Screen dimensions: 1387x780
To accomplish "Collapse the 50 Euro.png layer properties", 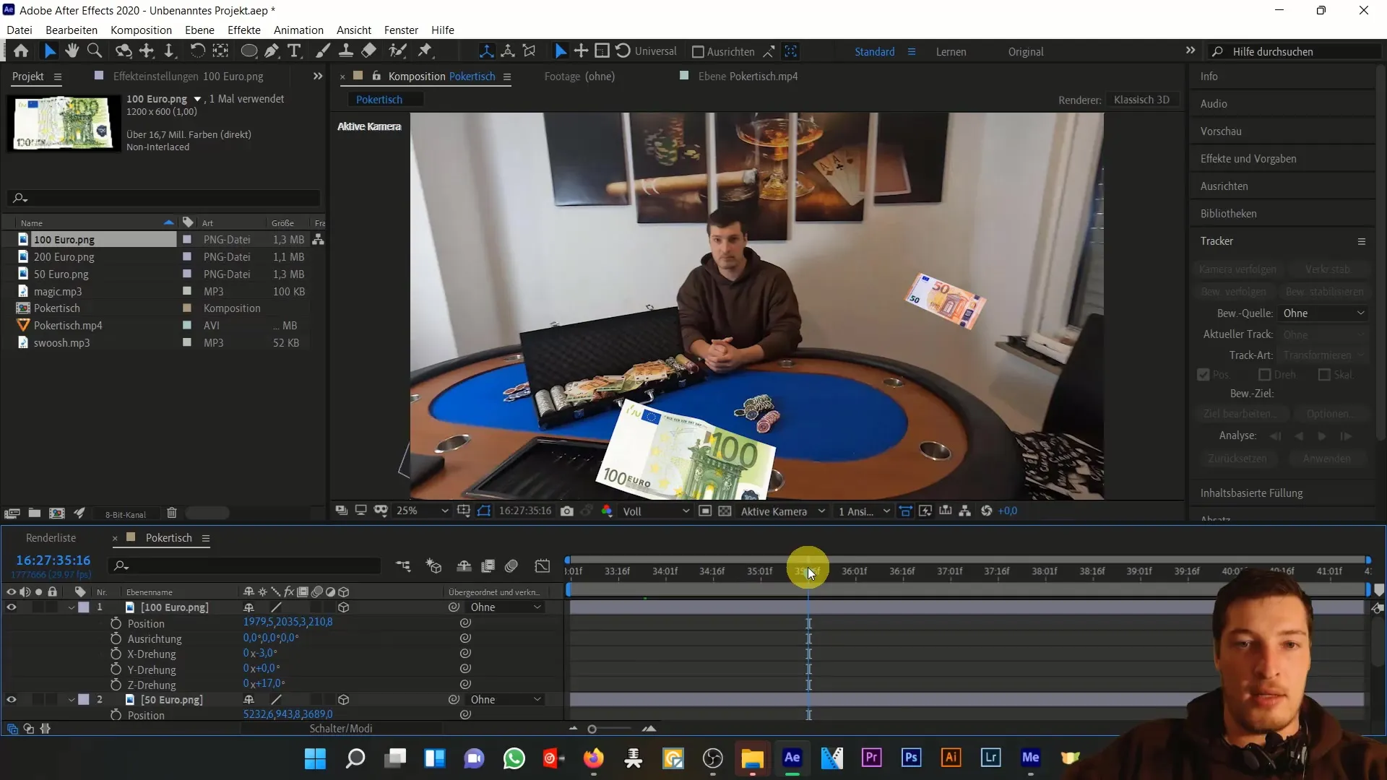I will pyautogui.click(x=72, y=700).
